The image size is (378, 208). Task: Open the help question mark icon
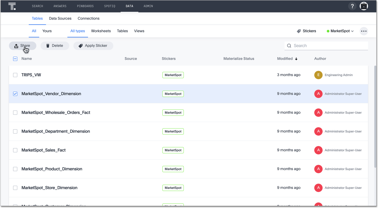pos(352,6)
